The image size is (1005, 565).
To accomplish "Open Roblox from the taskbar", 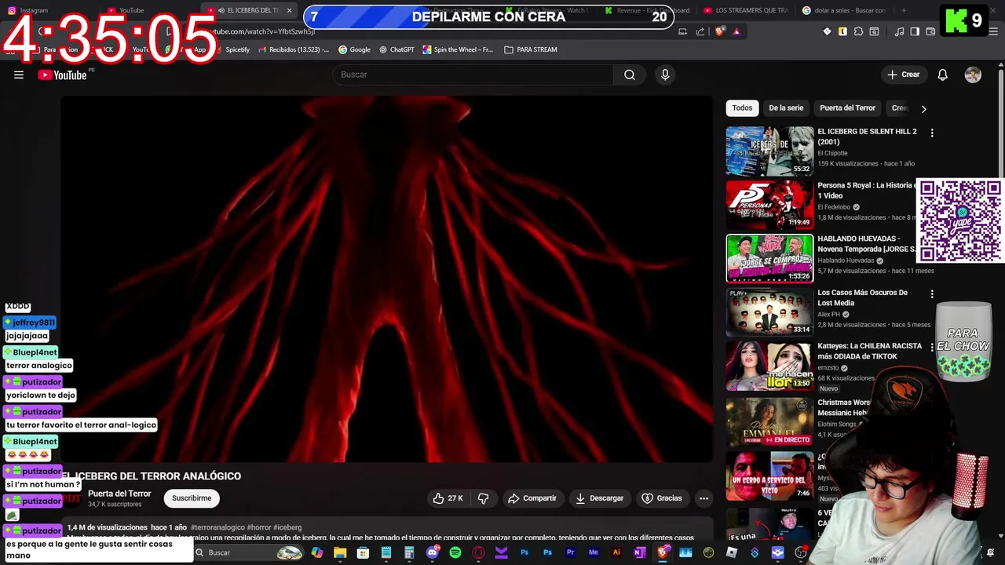I will pyautogui.click(x=731, y=552).
